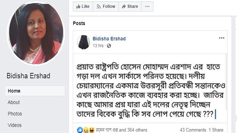Click the globe public privacy icon
The width and height of the screenshot is (237, 133).
click(x=109, y=46)
